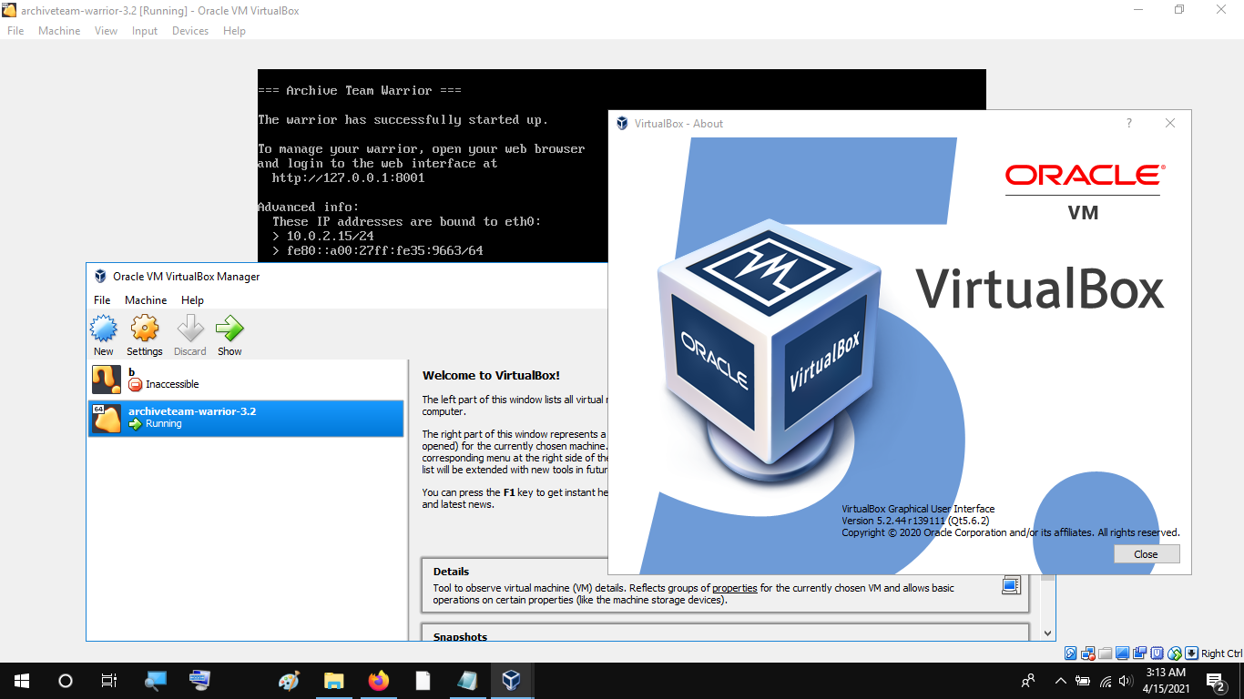
Task: Open the Machine menu of the running VM window
Action: (59, 31)
